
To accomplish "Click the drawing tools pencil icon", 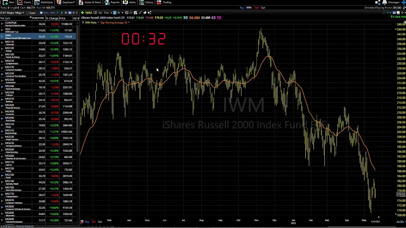I will (x=140, y=13).
